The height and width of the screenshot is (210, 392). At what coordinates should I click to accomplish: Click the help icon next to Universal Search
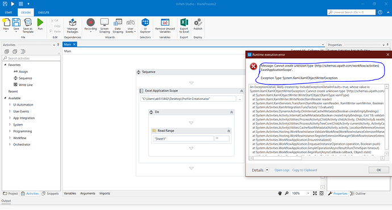pyautogui.click(x=380, y=12)
